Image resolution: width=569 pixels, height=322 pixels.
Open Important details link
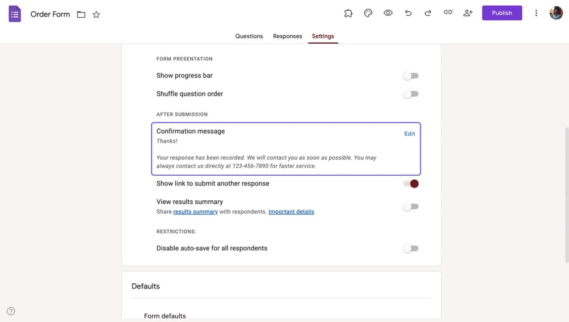(291, 212)
